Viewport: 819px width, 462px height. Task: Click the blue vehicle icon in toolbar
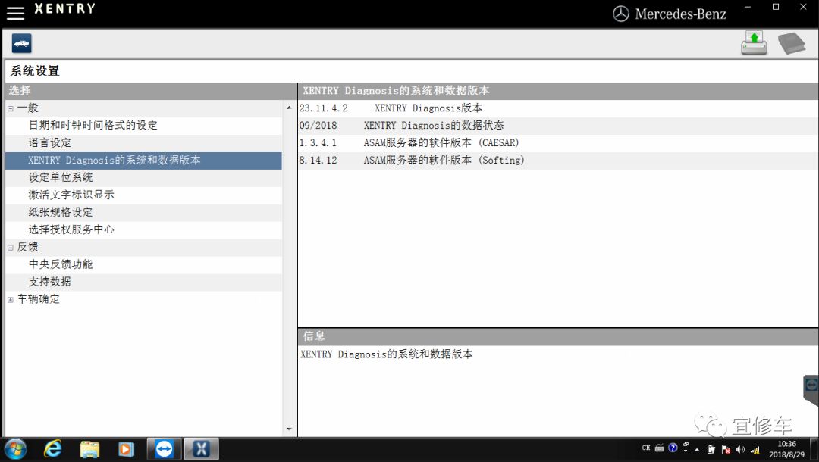coord(22,43)
